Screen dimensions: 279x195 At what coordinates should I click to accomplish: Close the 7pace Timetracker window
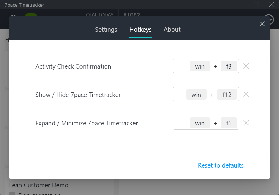(x=271, y=5)
